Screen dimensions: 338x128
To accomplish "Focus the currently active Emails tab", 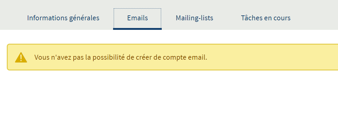I will 137,18.
